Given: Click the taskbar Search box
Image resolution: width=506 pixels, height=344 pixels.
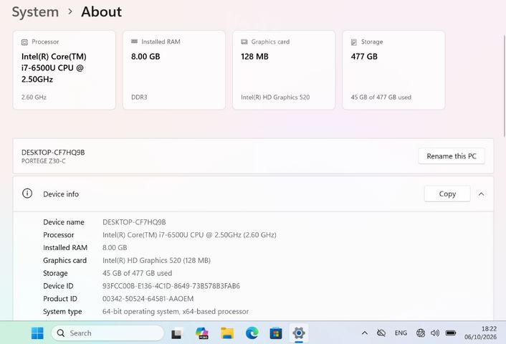Looking at the screenshot, I should point(108,333).
